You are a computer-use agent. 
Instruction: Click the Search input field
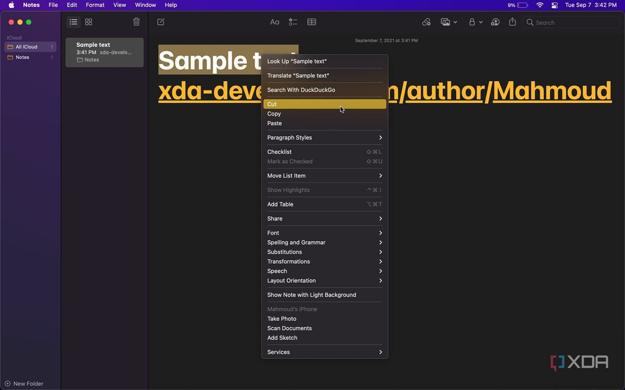click(x=571, y=22)
